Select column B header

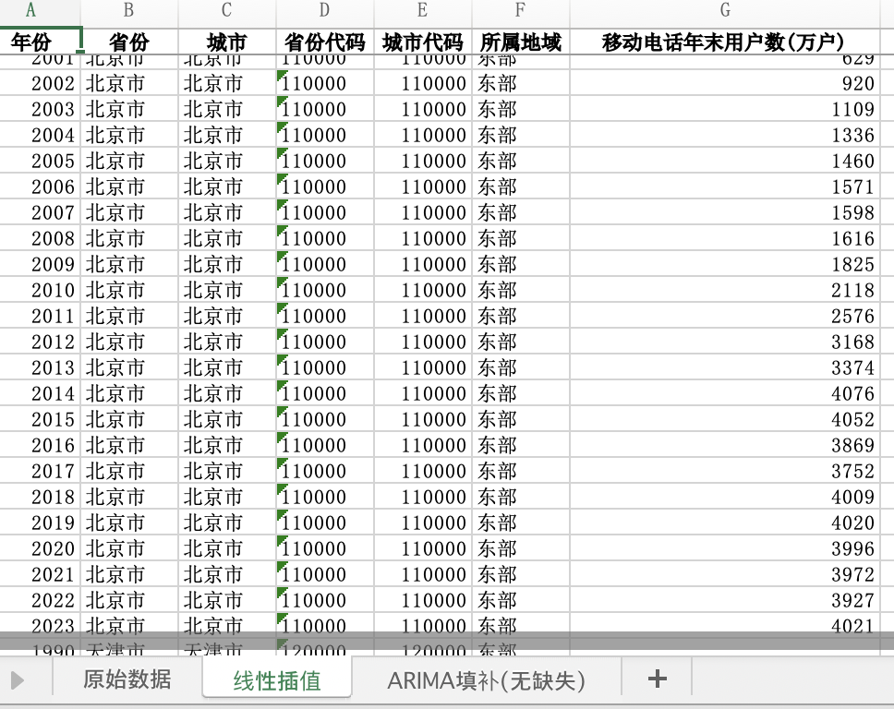coord(129,10)
